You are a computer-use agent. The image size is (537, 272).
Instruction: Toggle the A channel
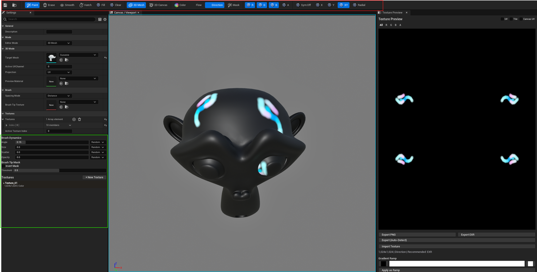[x=286, y=5]
